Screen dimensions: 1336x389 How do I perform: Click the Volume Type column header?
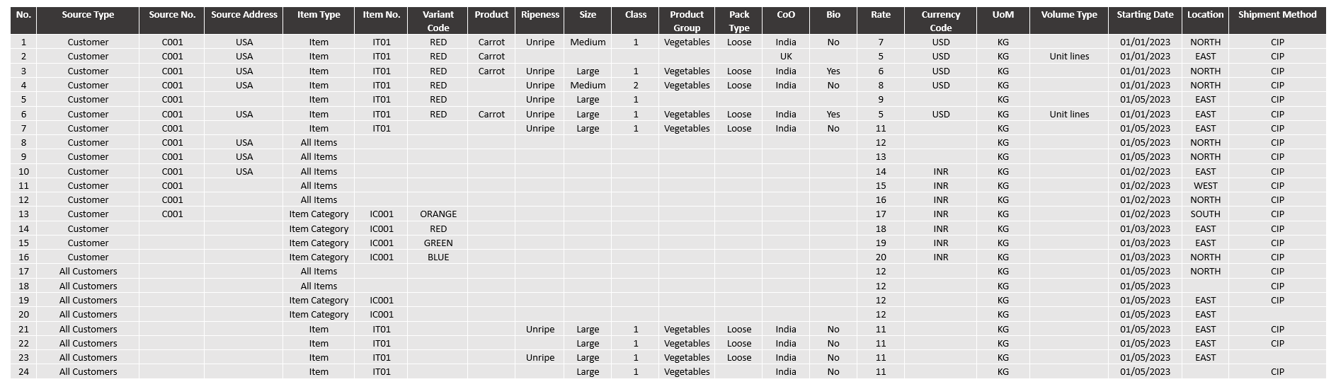coord(1068,15)
